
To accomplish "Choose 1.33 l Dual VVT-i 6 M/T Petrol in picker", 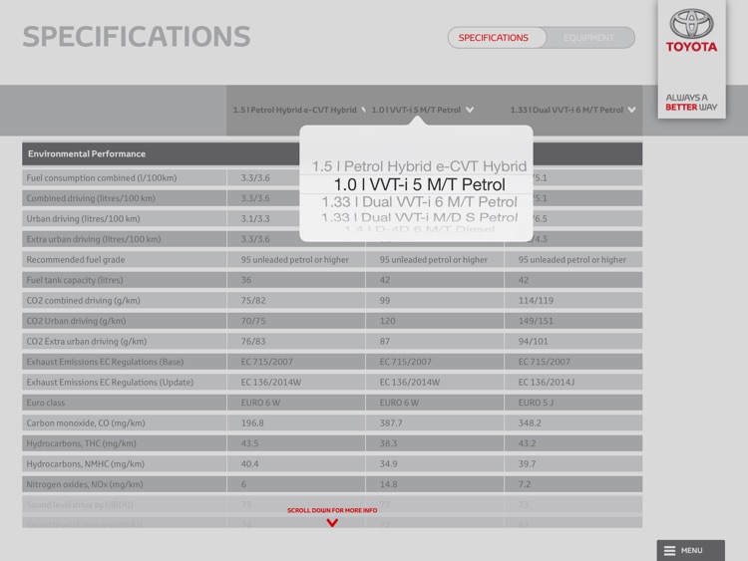I will tap(419, 202).
